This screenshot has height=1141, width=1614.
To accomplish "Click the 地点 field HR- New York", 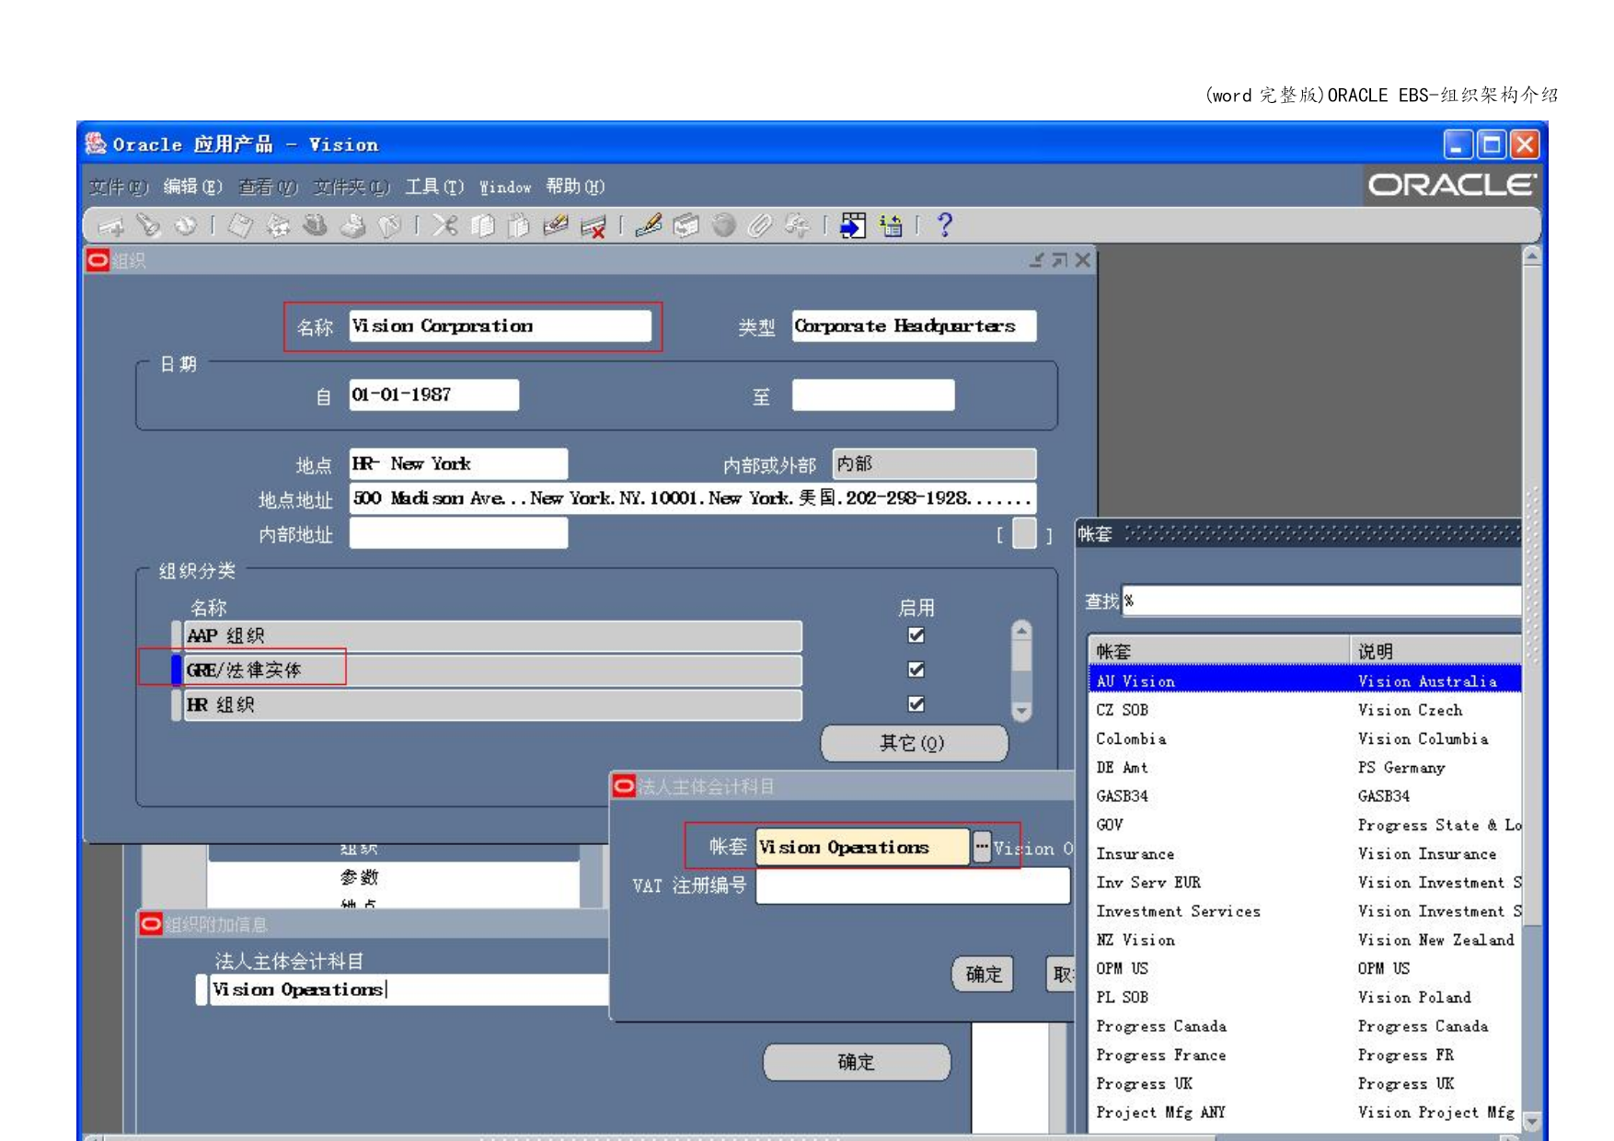I will pos(457,463).
